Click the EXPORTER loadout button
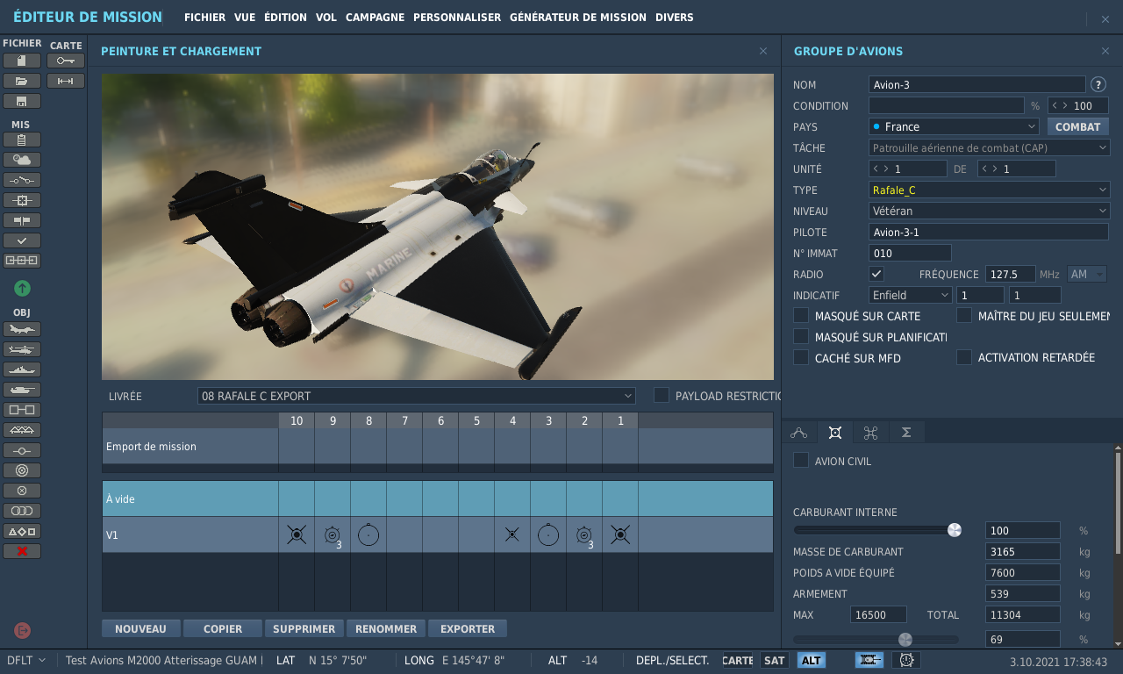 [x=468, y=628]
